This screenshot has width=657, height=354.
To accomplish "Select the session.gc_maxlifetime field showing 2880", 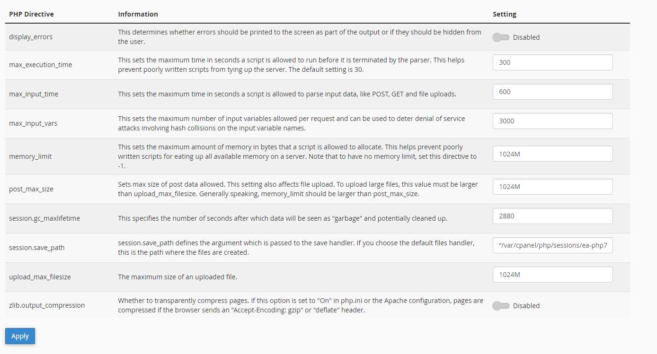I will (x=552, y=216).
